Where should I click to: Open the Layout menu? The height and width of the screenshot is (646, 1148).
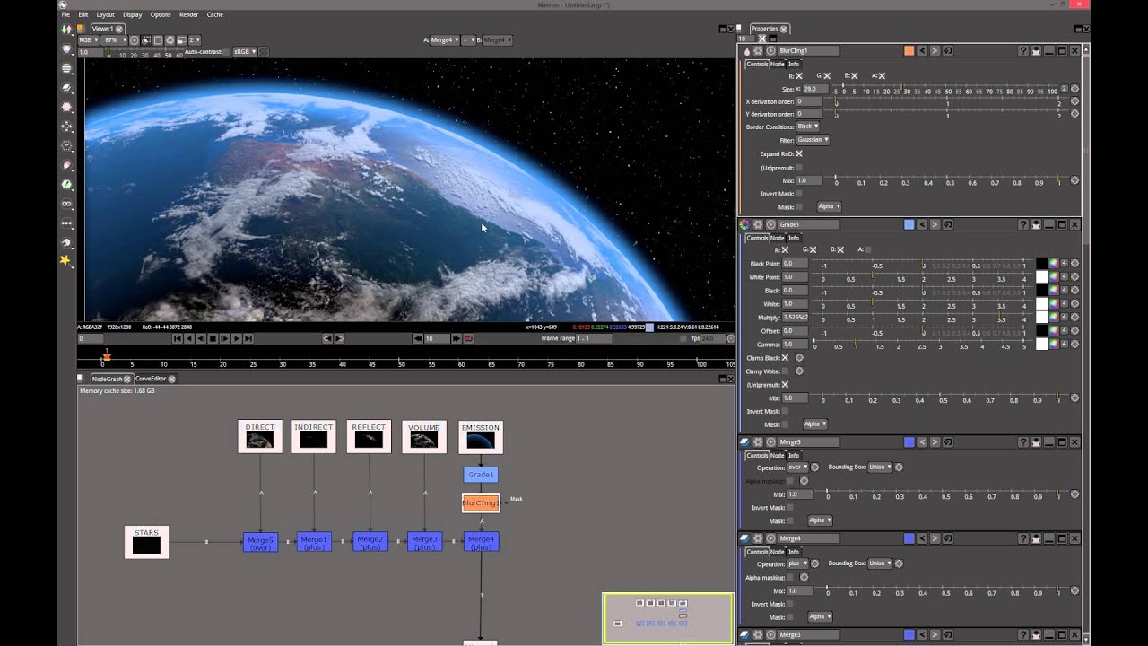tap(105, 14)
